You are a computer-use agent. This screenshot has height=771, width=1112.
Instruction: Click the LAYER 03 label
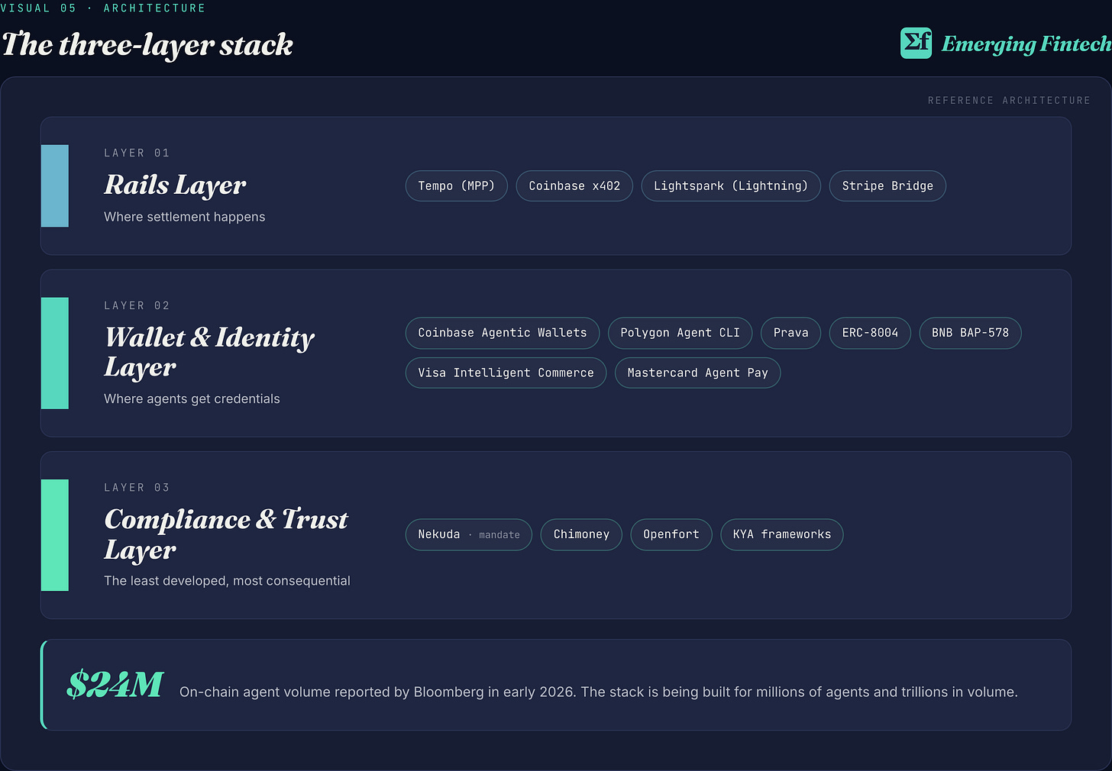tap(137, 488)
